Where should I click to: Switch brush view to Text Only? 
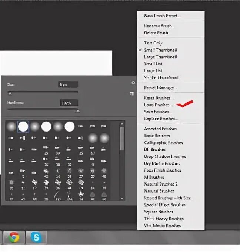pyautogui.click(x=153, y=43)
